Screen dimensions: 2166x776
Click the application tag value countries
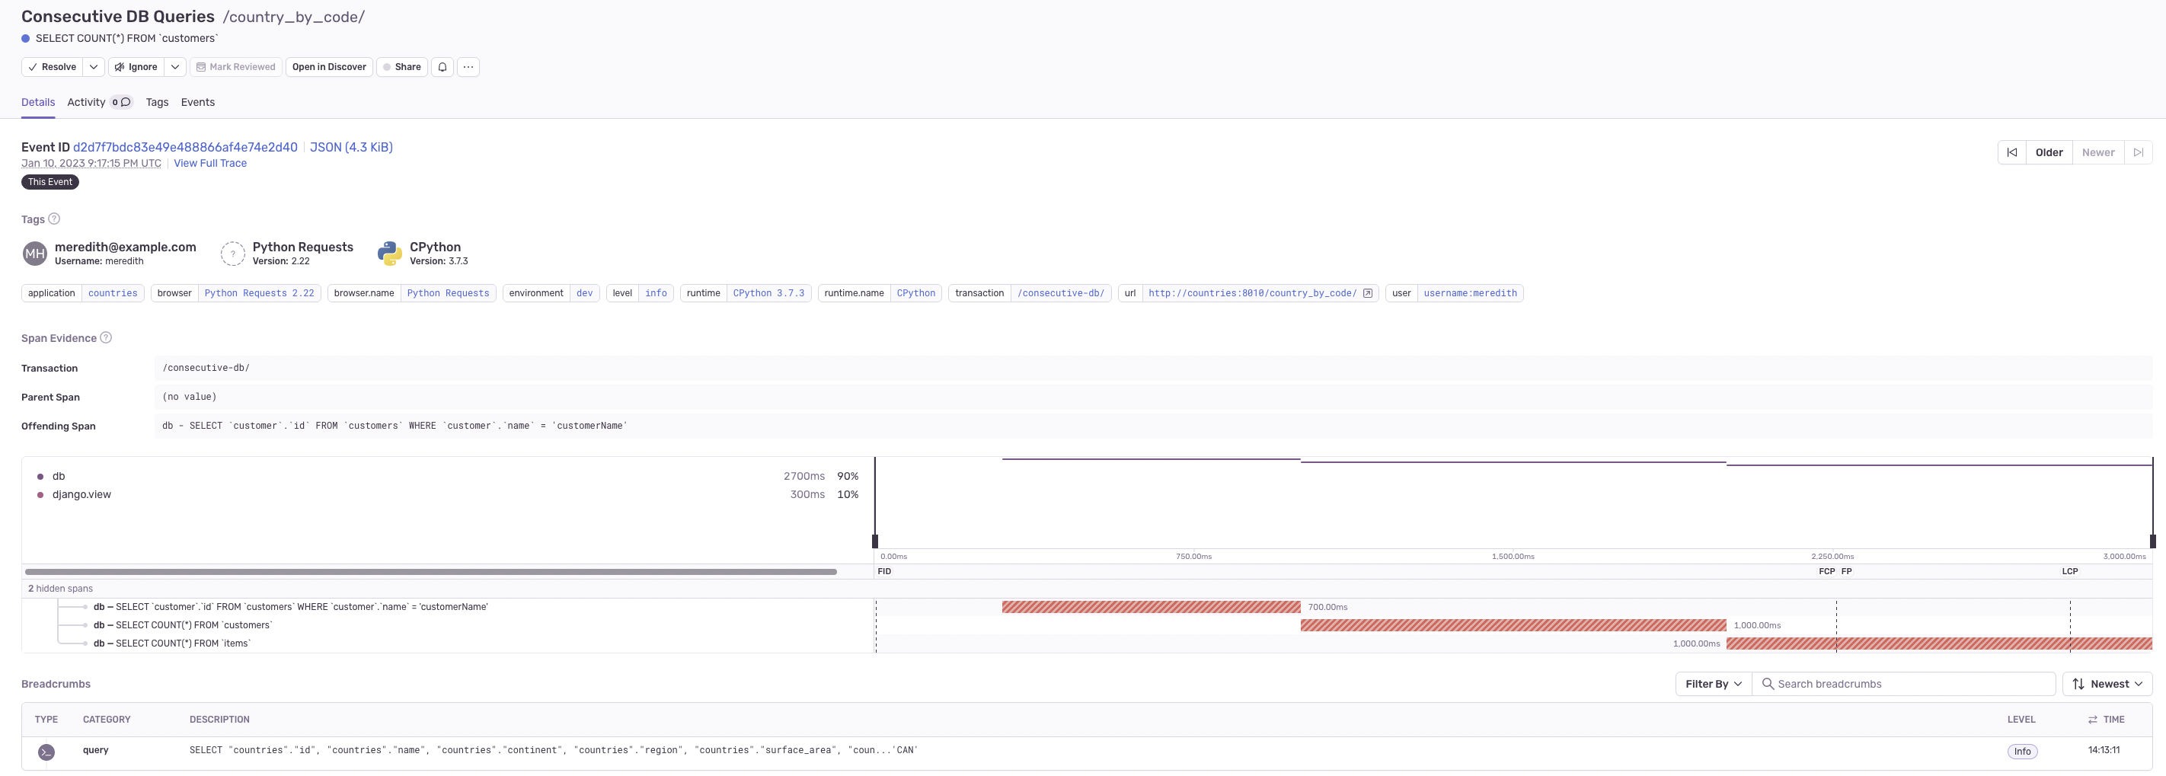coord(113,293)
